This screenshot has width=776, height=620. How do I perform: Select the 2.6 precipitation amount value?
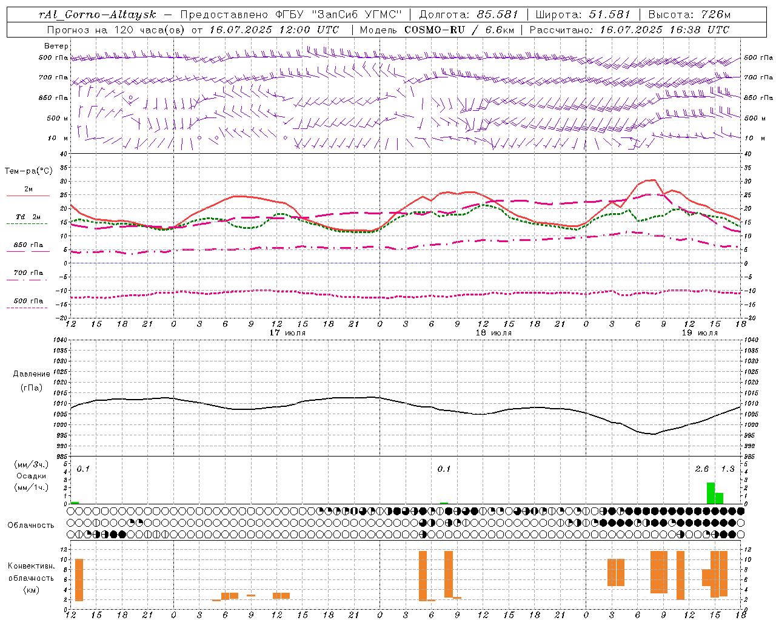coord(702,469)
